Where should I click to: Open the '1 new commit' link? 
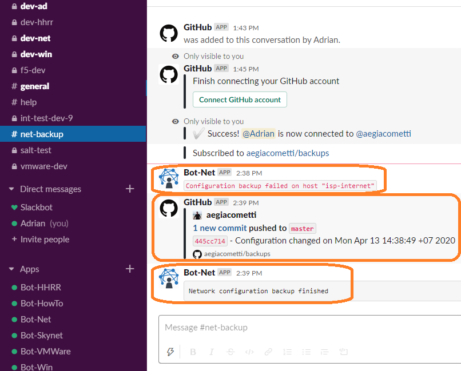point(220,228)
